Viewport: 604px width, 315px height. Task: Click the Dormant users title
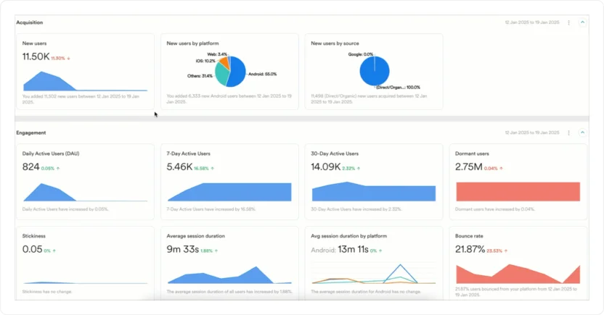[x=472, y=154]
